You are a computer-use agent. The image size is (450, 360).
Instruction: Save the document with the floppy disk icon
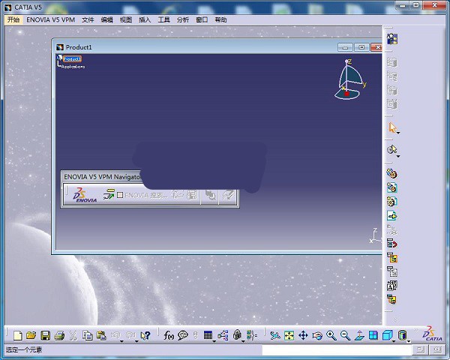45,335
